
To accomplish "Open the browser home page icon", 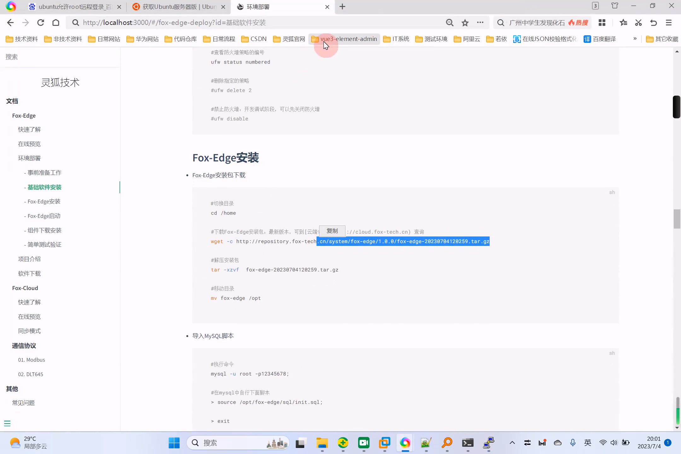I will 56,23.
